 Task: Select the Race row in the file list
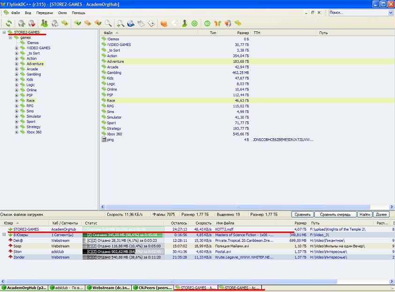coord(247,100)
